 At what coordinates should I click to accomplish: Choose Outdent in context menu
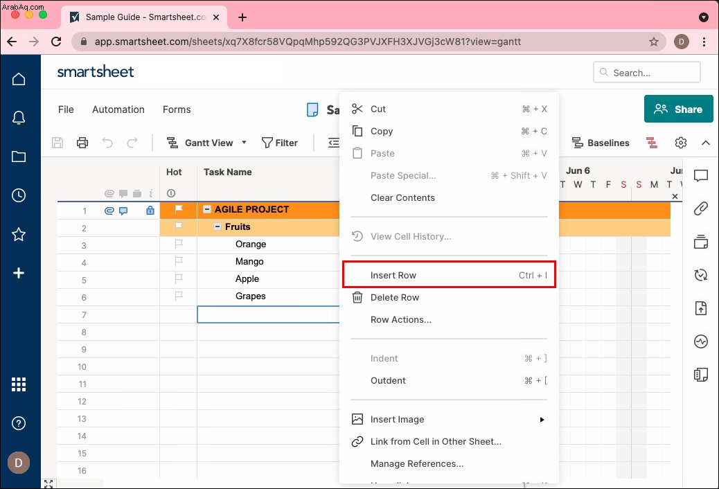click(449, 381)
